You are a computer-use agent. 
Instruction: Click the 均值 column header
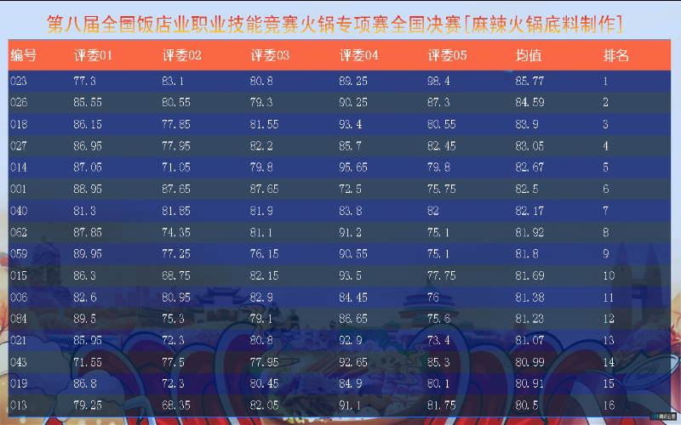click(529, 56)
